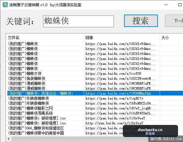This screenshot has width=183, height=142.
Task: Click link ending 15BzNDCZzf4...
Action: (120, 103)
